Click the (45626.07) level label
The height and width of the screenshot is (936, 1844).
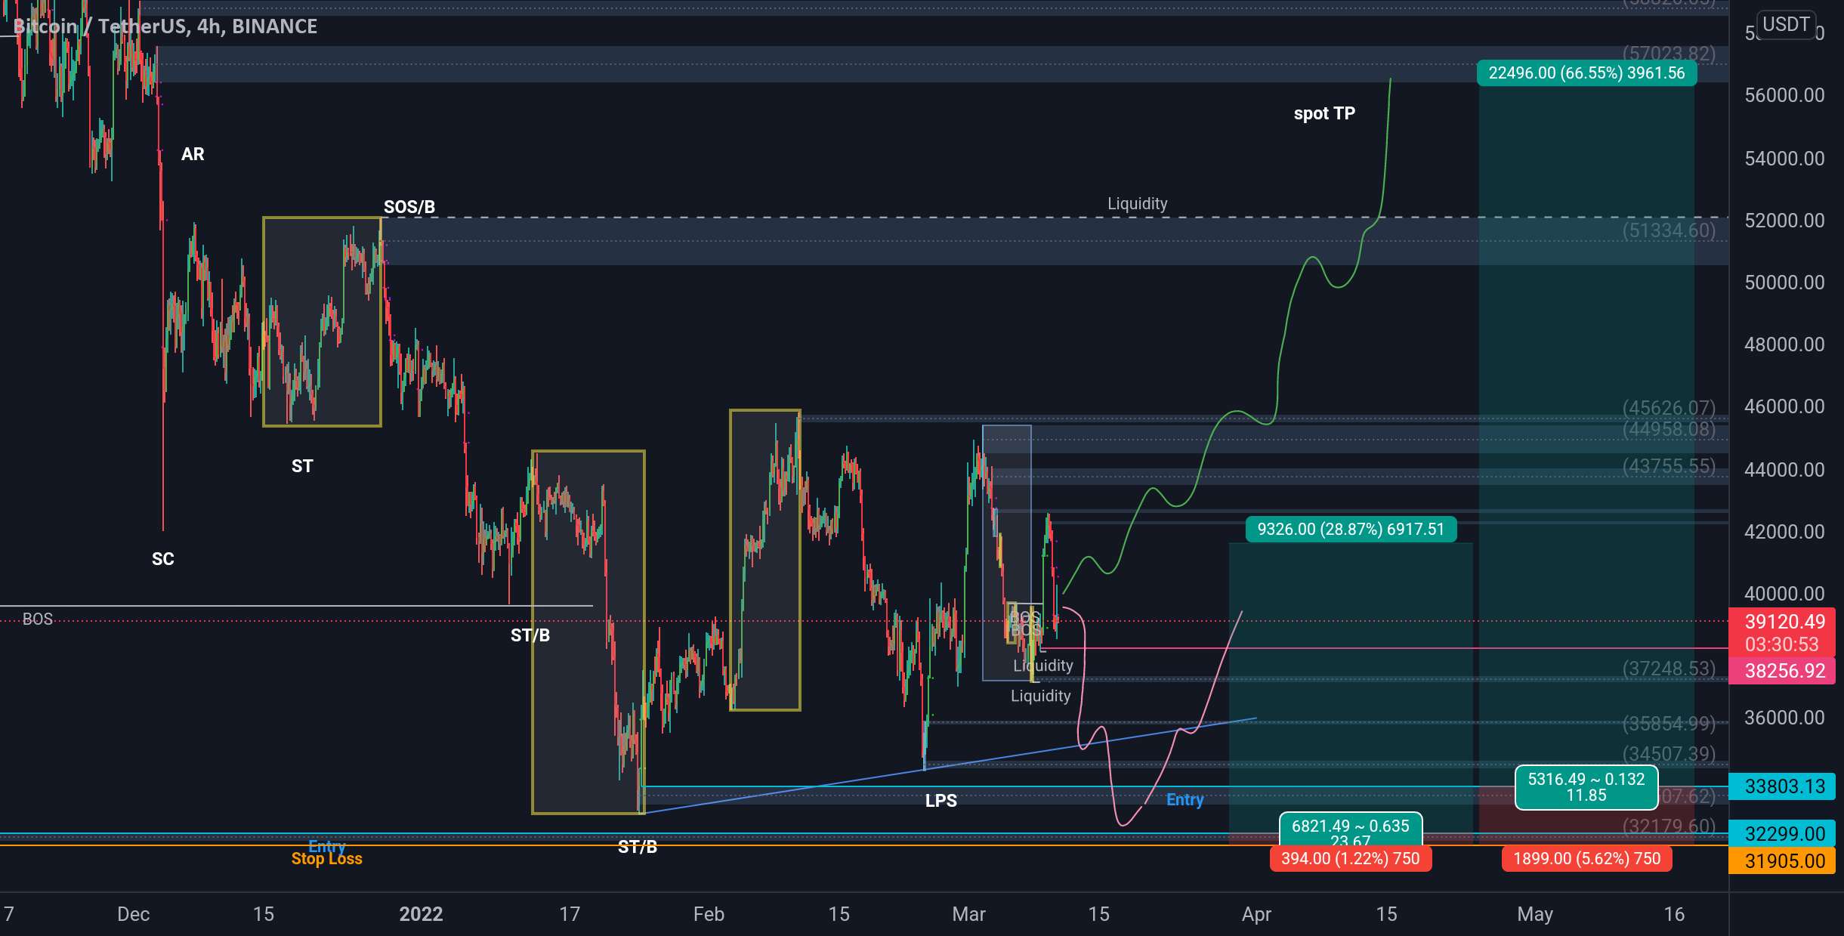pyautogui.click(x=1669, y=408)
